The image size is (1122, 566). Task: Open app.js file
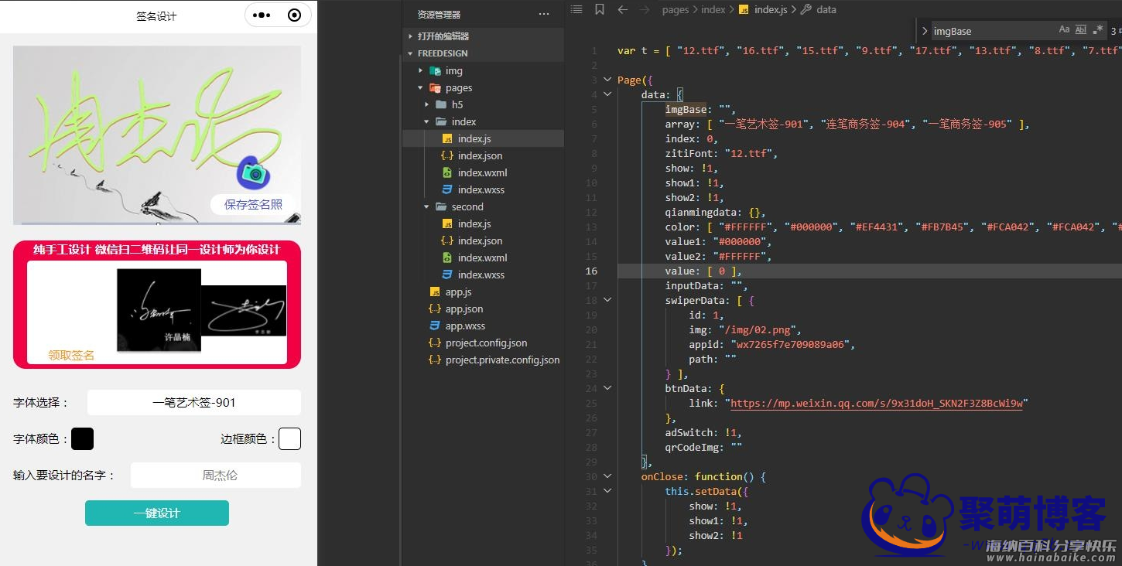[x=483, y=292]
